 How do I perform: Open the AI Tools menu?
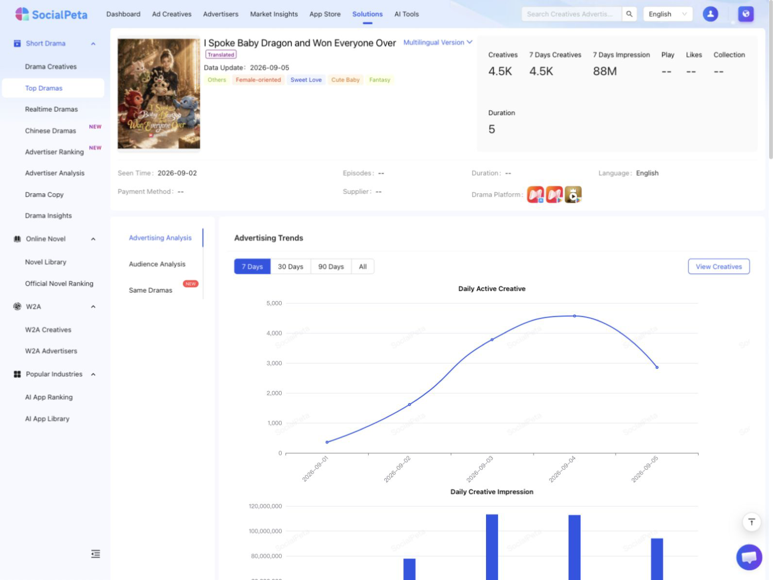tap(406, 14)
